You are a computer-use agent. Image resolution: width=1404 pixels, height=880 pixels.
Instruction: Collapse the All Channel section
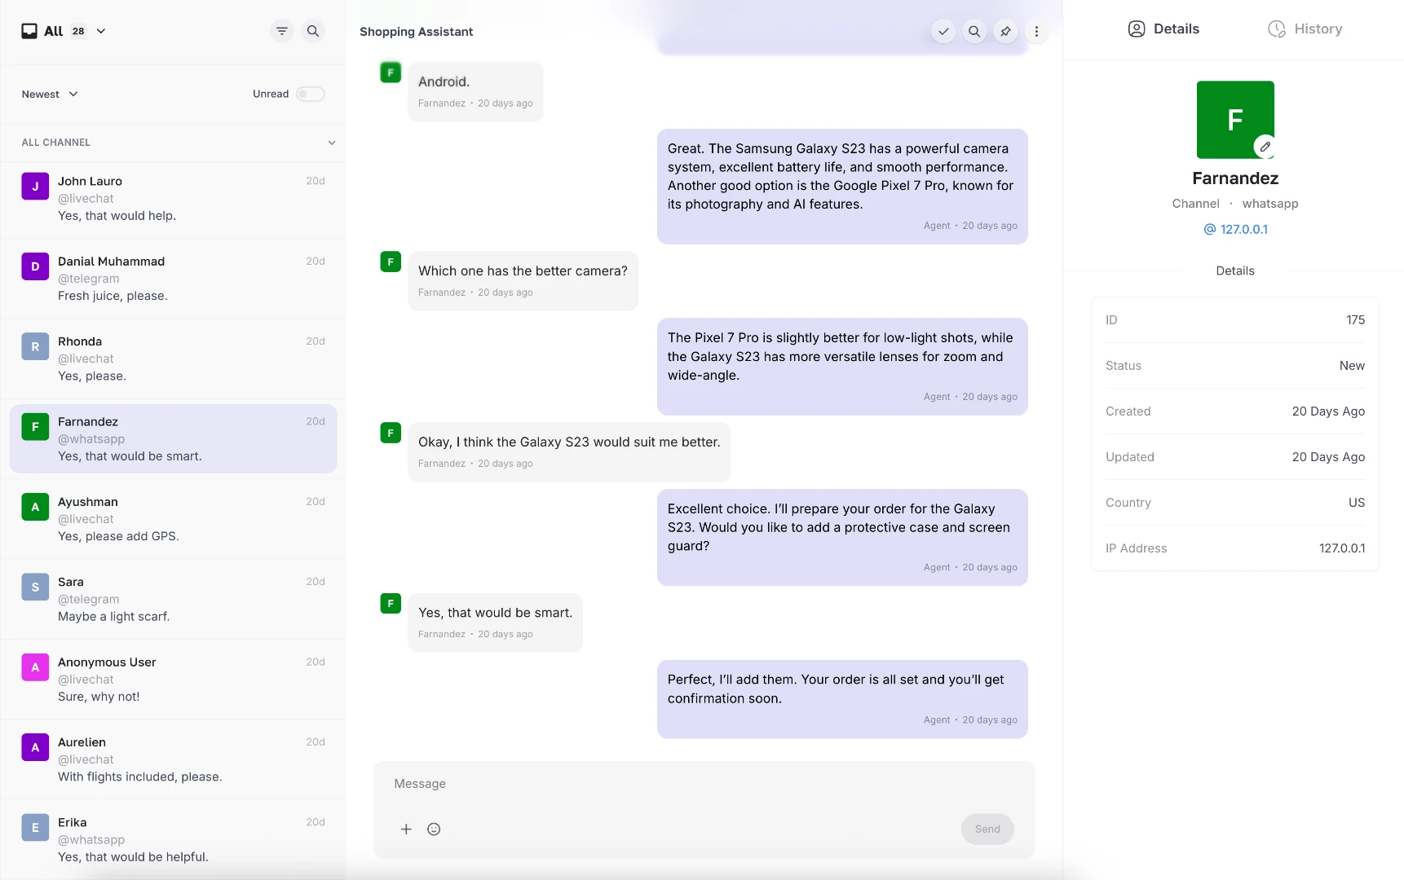coord(332,143)
